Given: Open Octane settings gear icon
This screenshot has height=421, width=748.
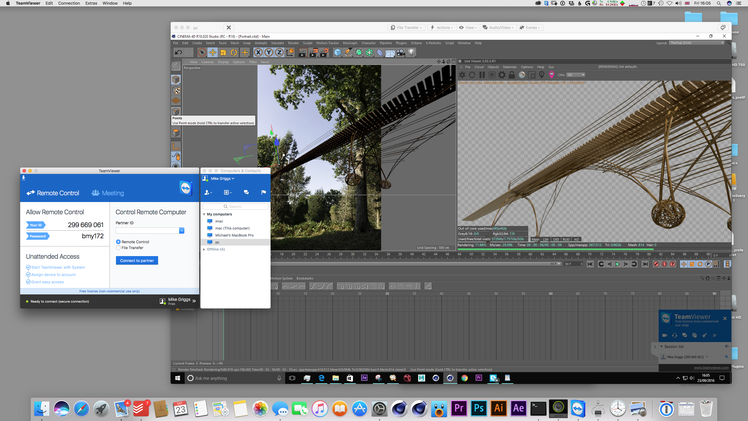Looking at the screenshot, I should tap(502, 75).
